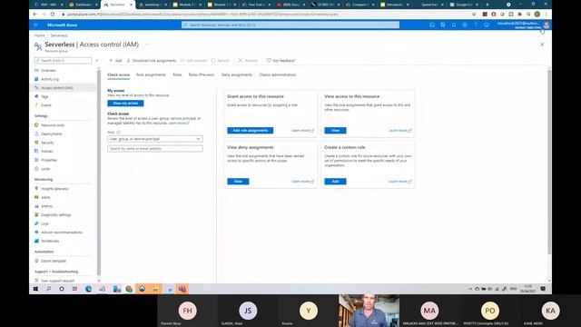Open Windows taskbar search
The width and height of the screenshot is (581, 327).
[48, 289]
